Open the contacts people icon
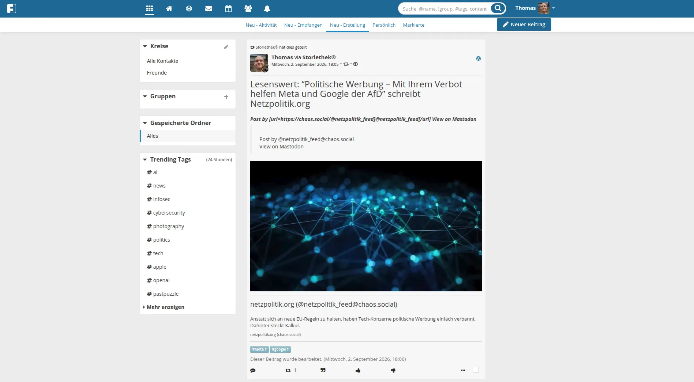 click(248, 8)
